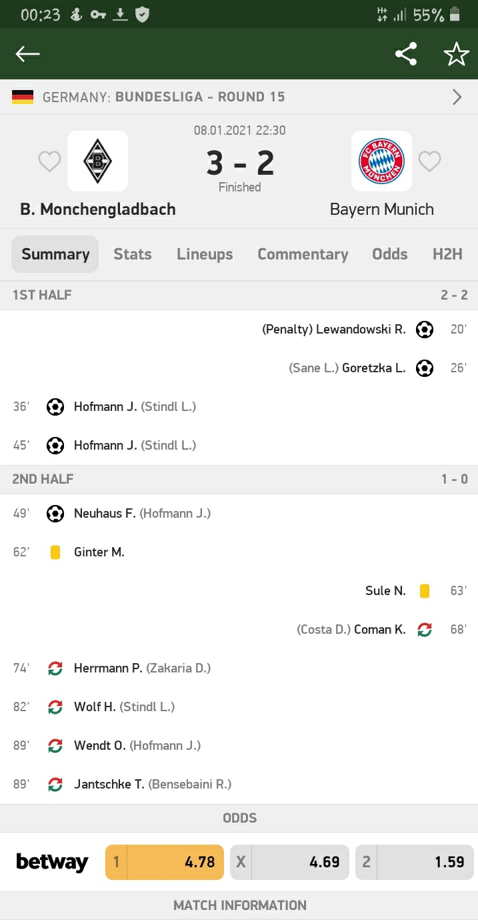Viewport: 478px width, 920px height.
Task: Open the H2H tab
Action: click(x=447, y=254)
